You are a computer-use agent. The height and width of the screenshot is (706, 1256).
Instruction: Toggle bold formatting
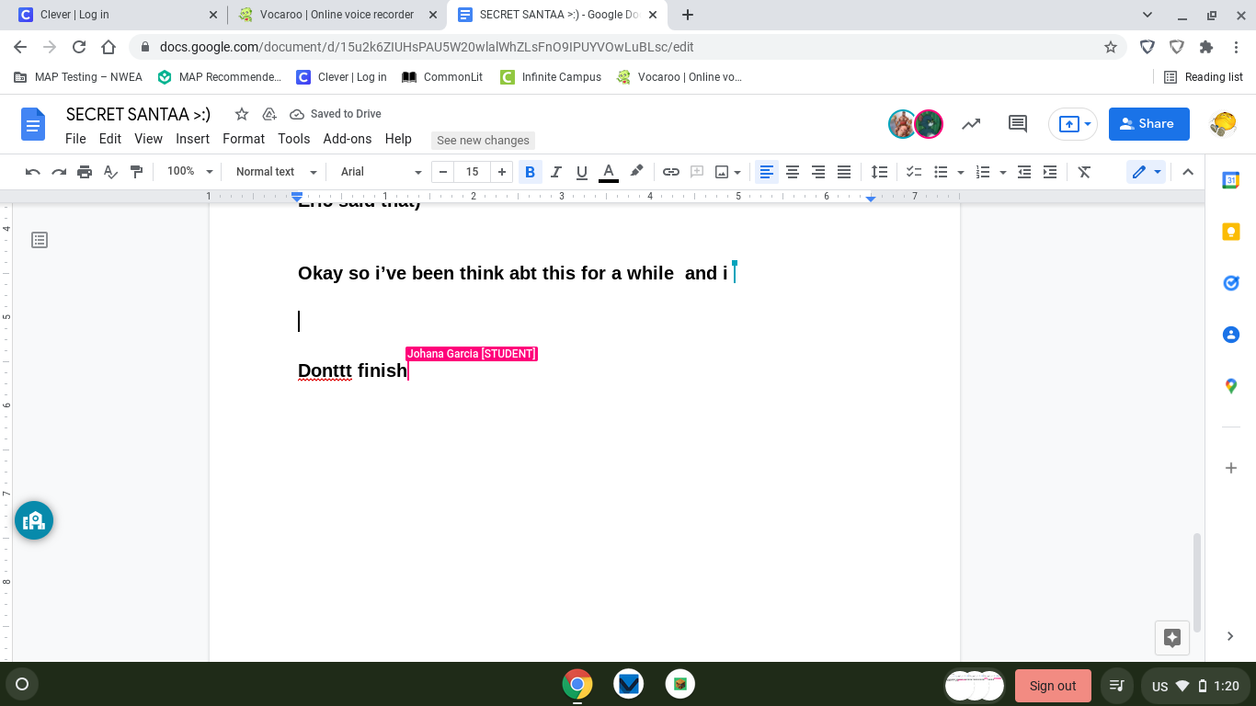(530, 172)
